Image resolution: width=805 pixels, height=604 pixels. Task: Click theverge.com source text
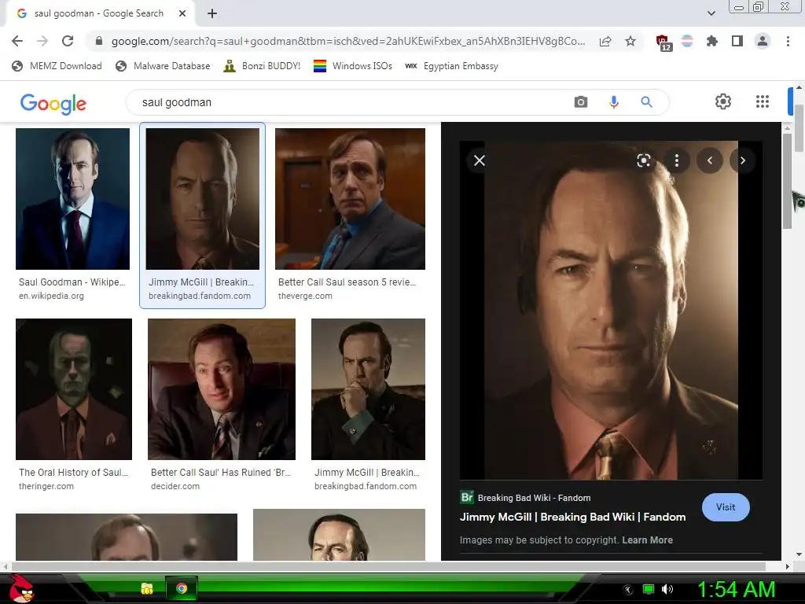coord(305,296)
